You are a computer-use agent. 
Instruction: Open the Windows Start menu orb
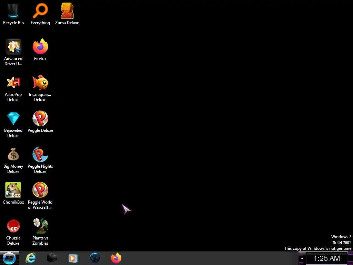click(9, 258)
